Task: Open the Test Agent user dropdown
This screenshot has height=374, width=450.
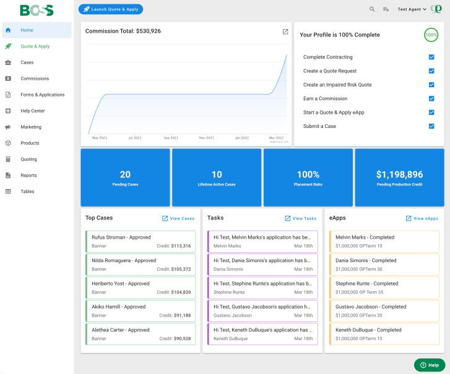Action: tap(412, 9)
